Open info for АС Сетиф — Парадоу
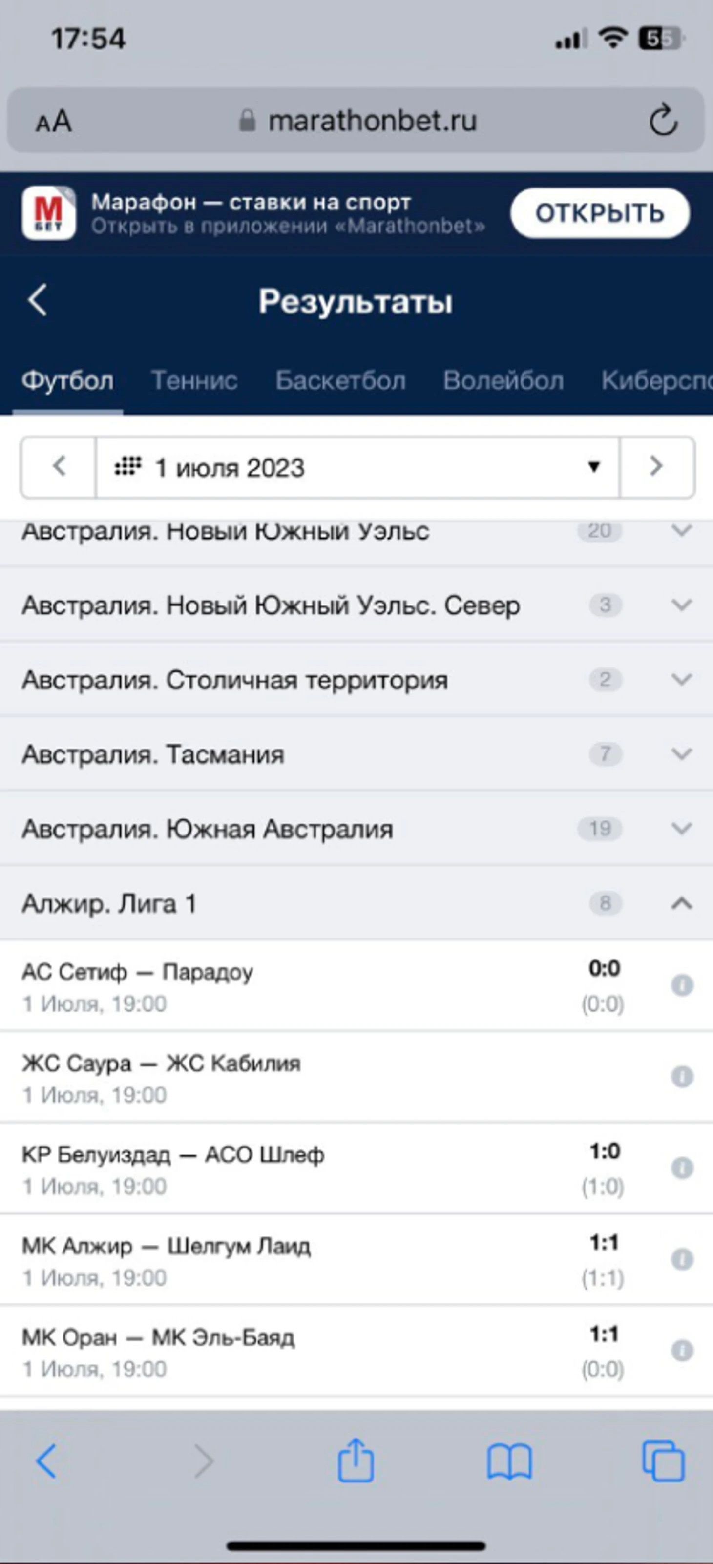The width and height of the screenshot is (713, 1564). (682, 985)
